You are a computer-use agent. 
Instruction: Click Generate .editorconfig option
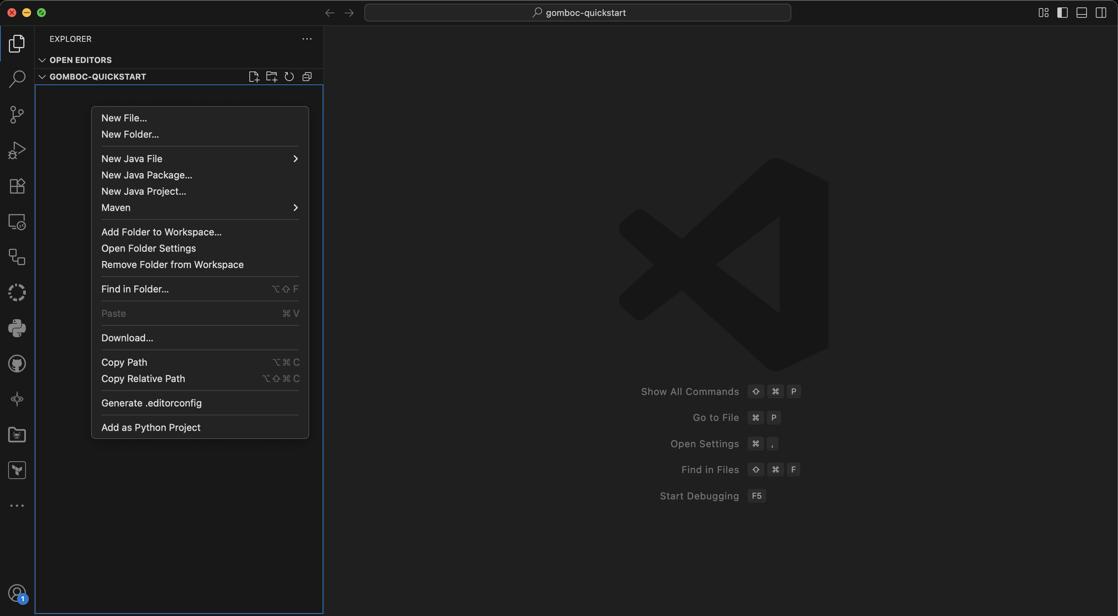tap(151, 403)
